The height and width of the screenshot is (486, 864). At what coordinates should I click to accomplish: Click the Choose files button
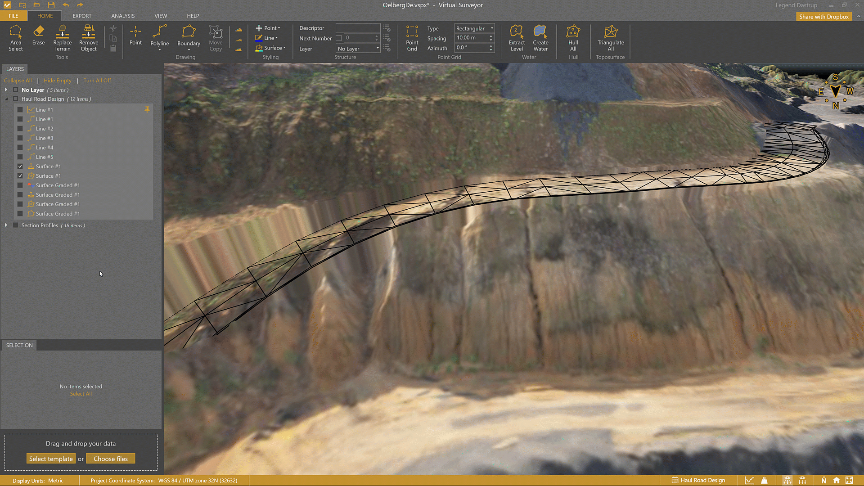point(111,459)
